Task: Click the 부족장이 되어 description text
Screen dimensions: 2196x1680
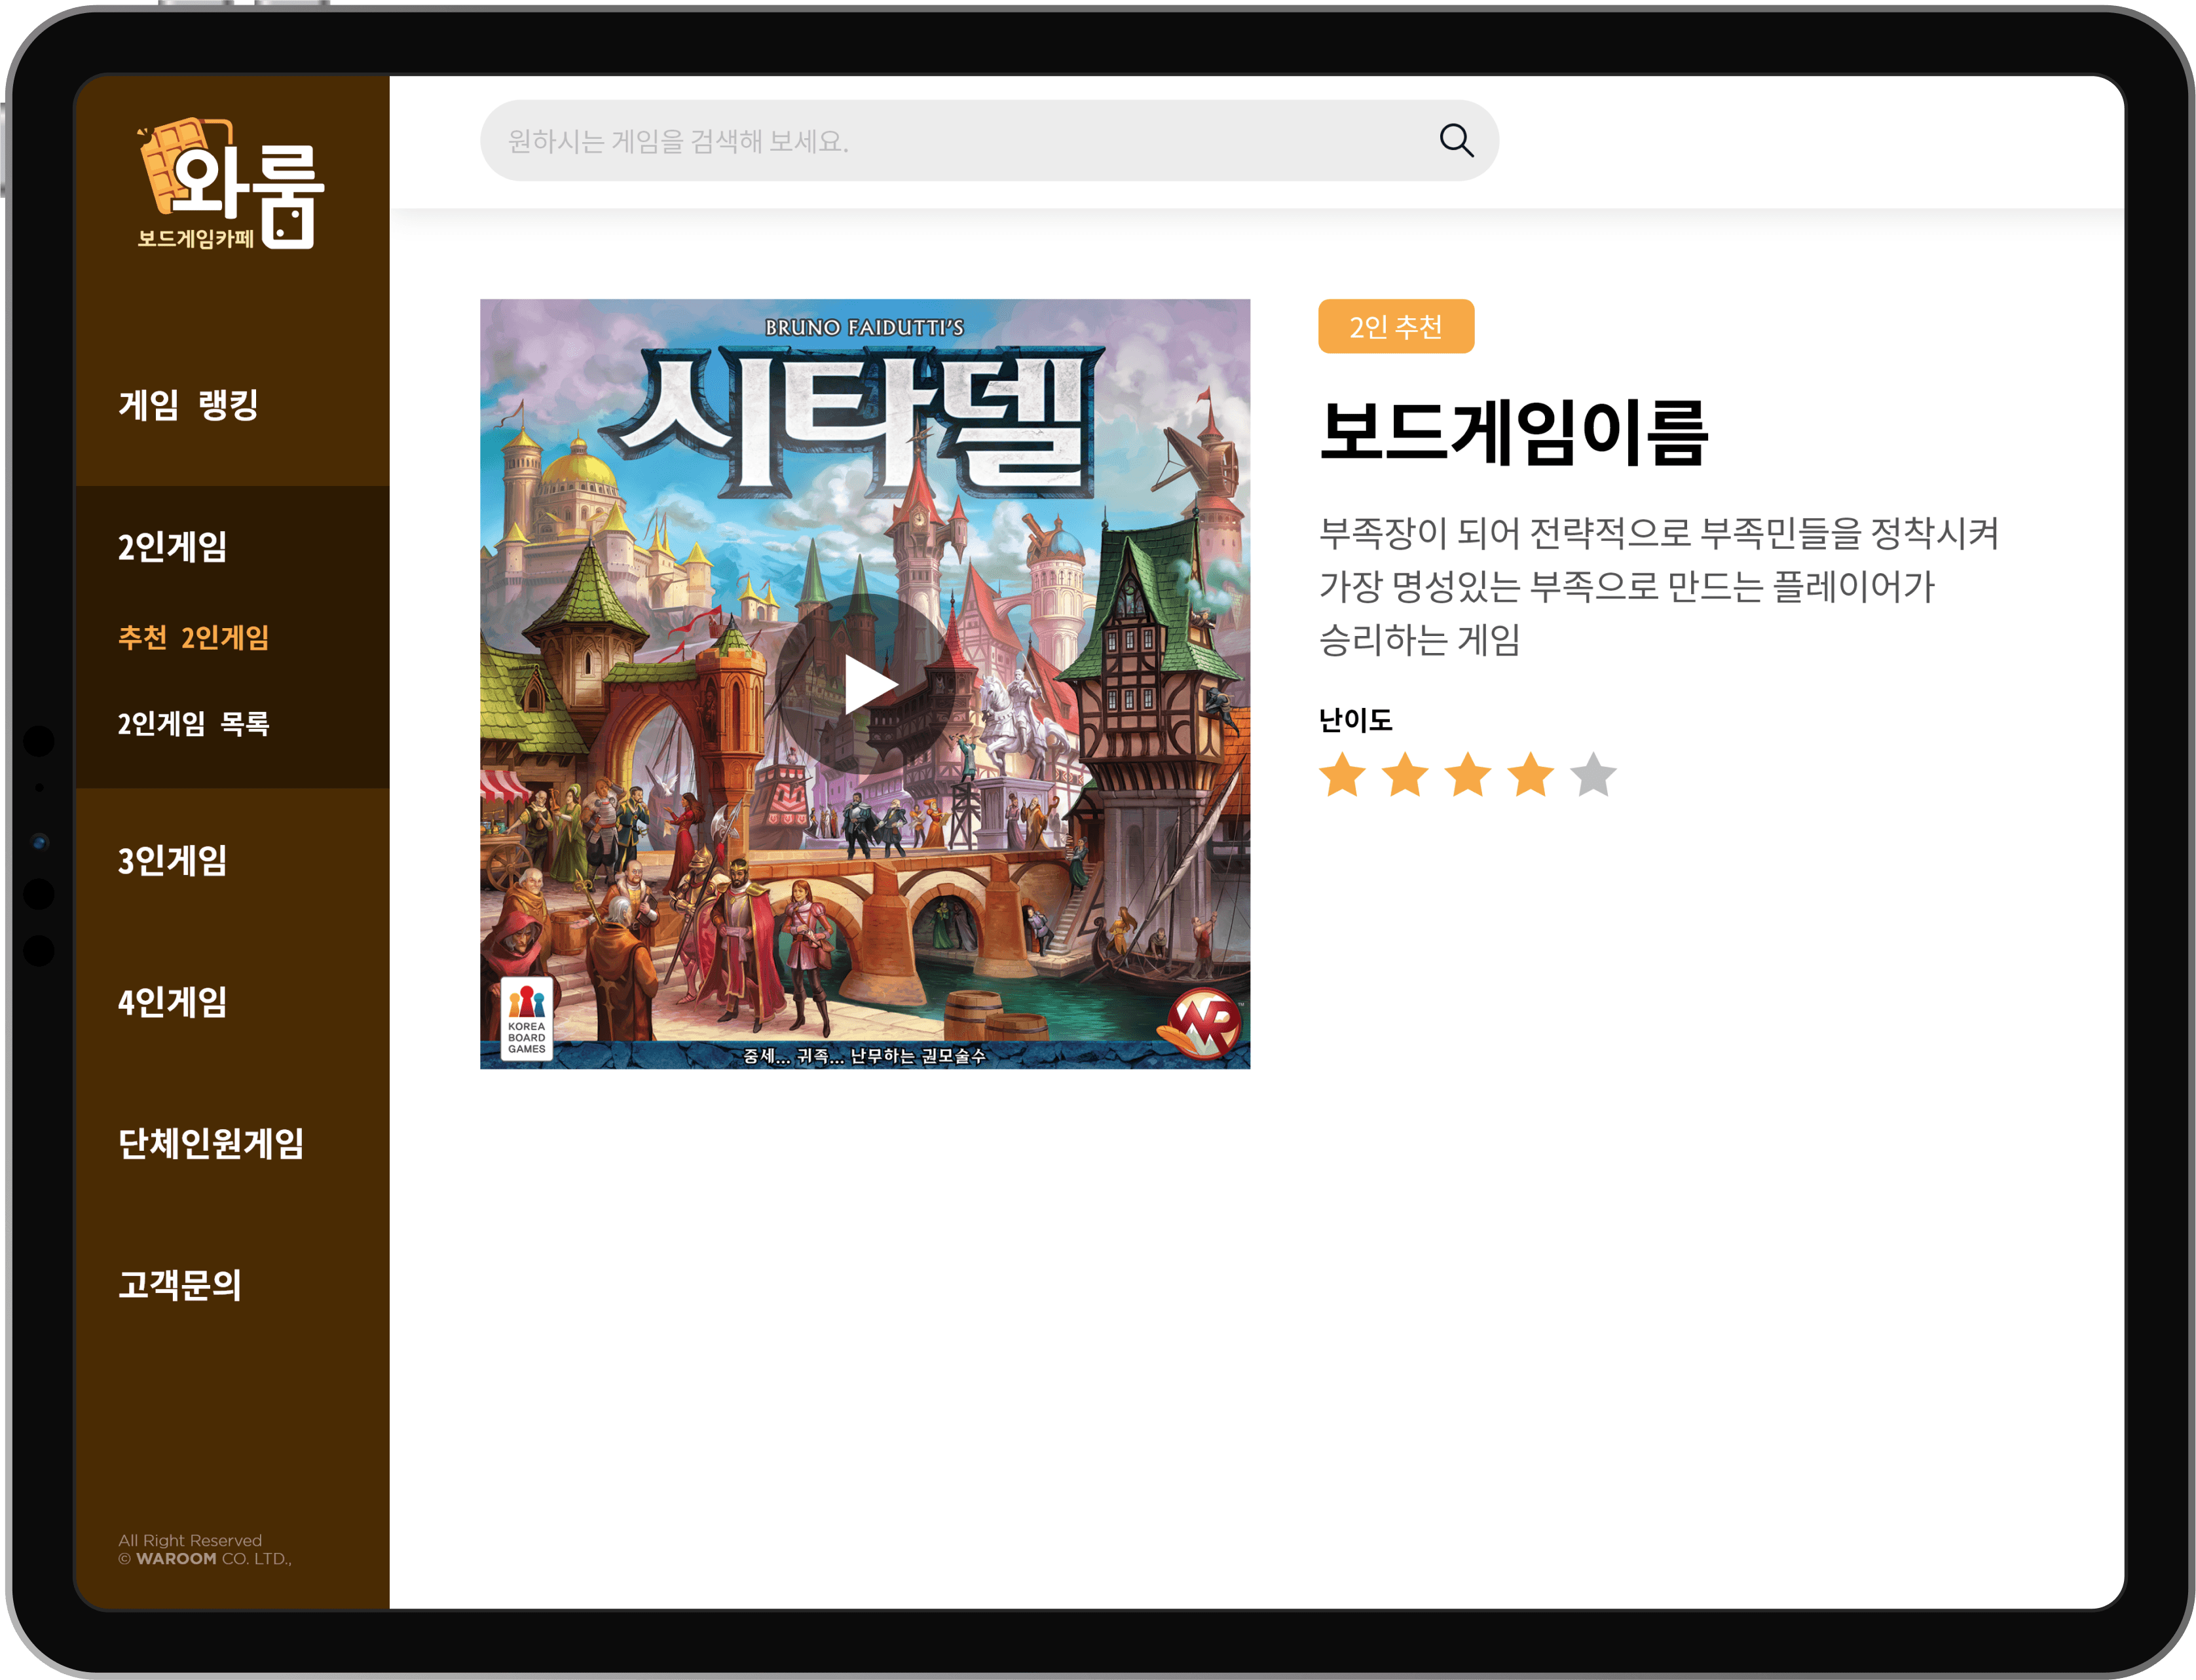Action: pyautogui.click(x=1659, y=586)
